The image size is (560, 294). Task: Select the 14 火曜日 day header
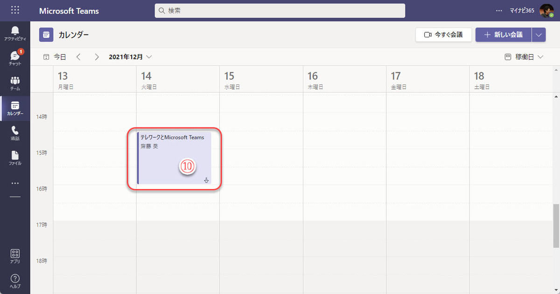click(178, 79)
